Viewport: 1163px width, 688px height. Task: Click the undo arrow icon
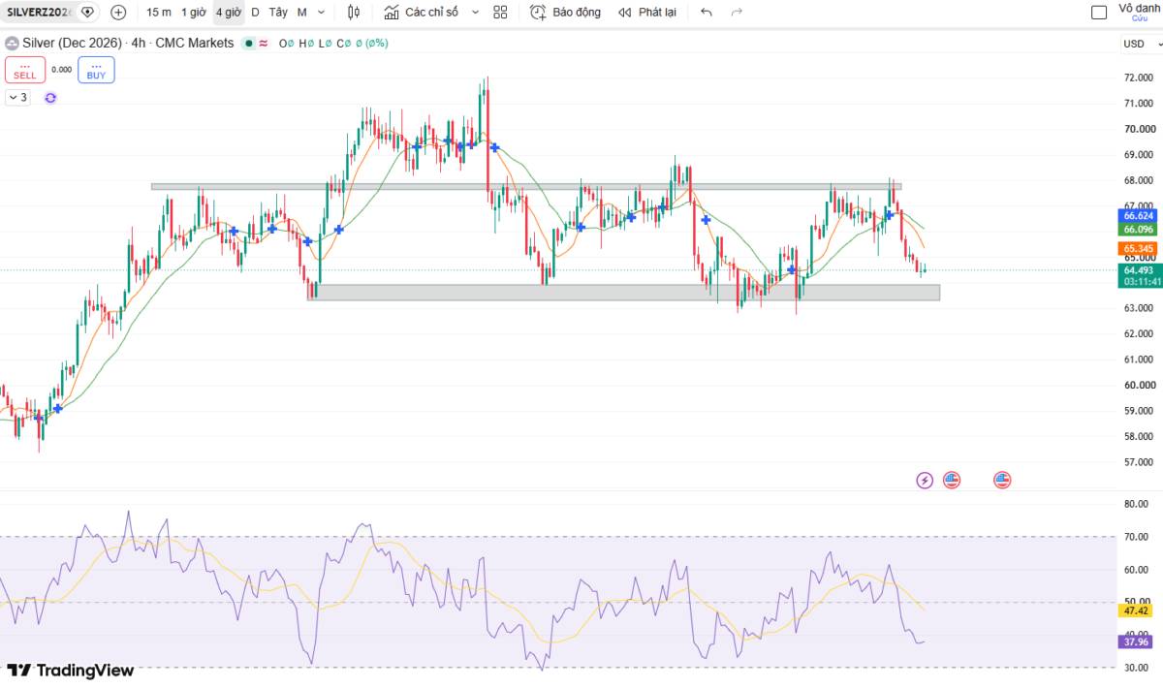coord(706,13)
